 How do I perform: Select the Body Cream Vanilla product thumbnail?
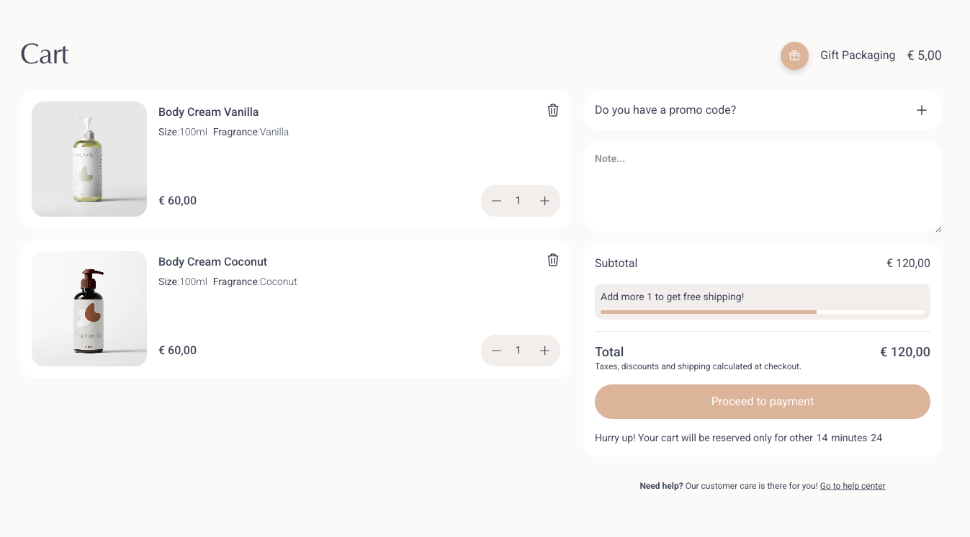pos(89,159)
